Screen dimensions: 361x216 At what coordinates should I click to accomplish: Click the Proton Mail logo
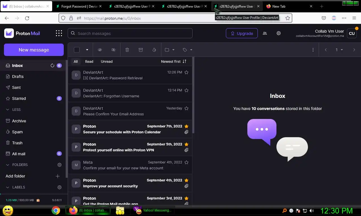(22, 33)
